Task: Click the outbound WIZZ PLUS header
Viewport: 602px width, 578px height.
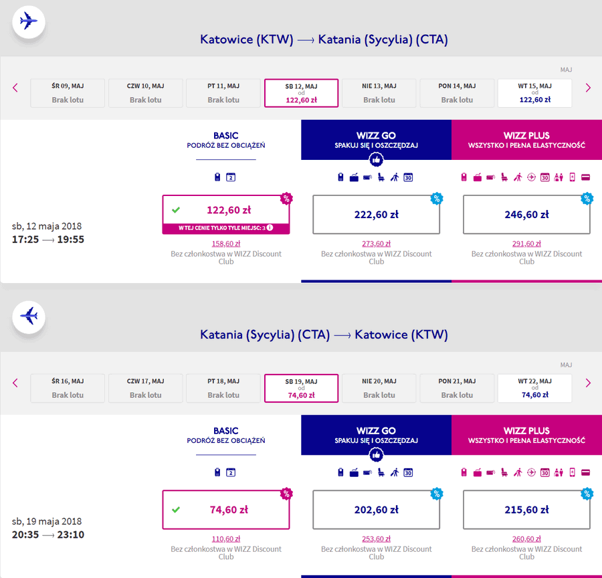Action: click(x=527, y=140)
